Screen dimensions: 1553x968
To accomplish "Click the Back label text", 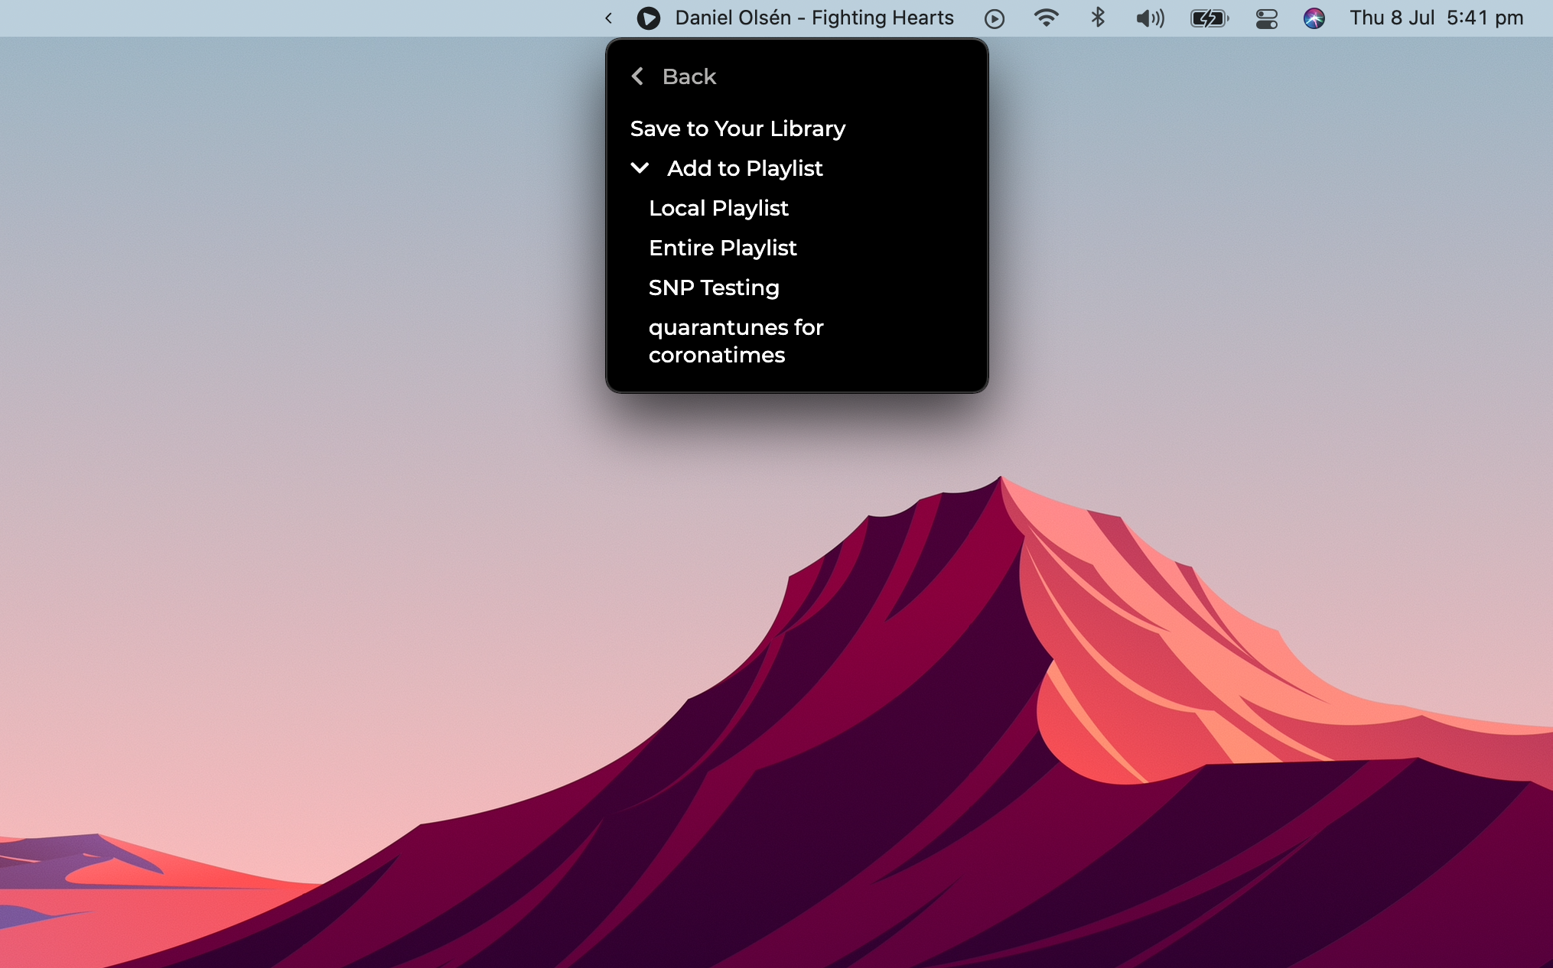I will pyautogui.click(x=689, y=76).
